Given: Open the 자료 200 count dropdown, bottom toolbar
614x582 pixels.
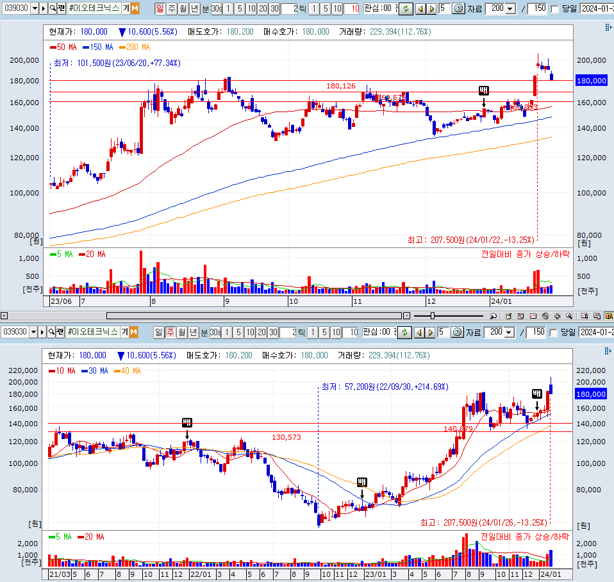Looking at the screenshot, I should coord(509,333).
